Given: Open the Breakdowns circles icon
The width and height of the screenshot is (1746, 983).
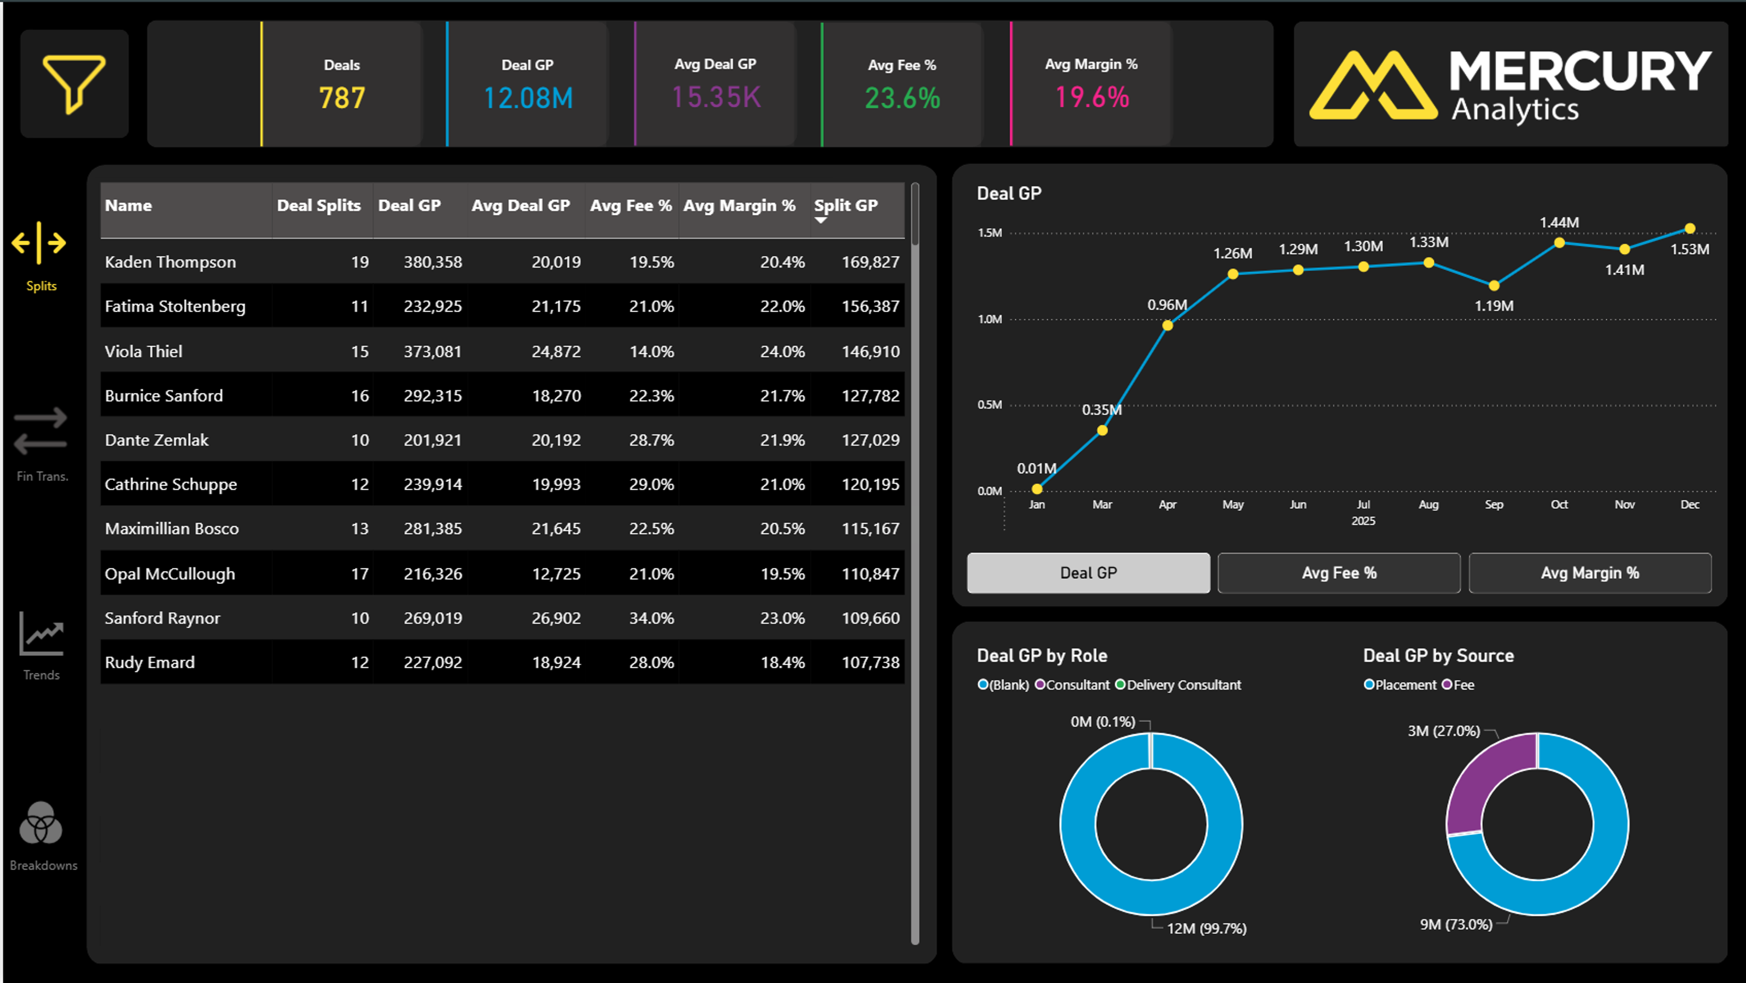Looking at the screenshot, I should coord(41,823).
